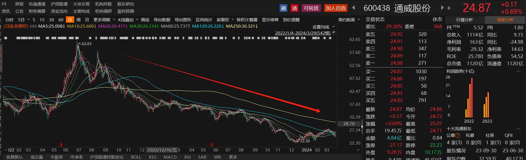The width and height of the screenshot is (526, 160).
Task: Select the MACD indicator tab
Action: coord(170,157)
